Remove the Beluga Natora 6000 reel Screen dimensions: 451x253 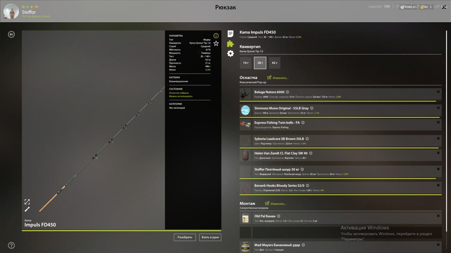[438, 91]
